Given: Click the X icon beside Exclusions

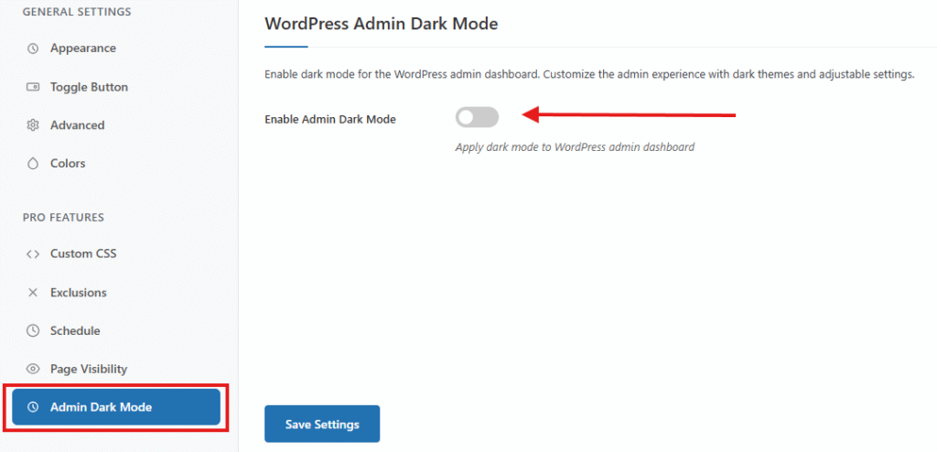Looking at the screenshot, I should [x=33, y=293].
